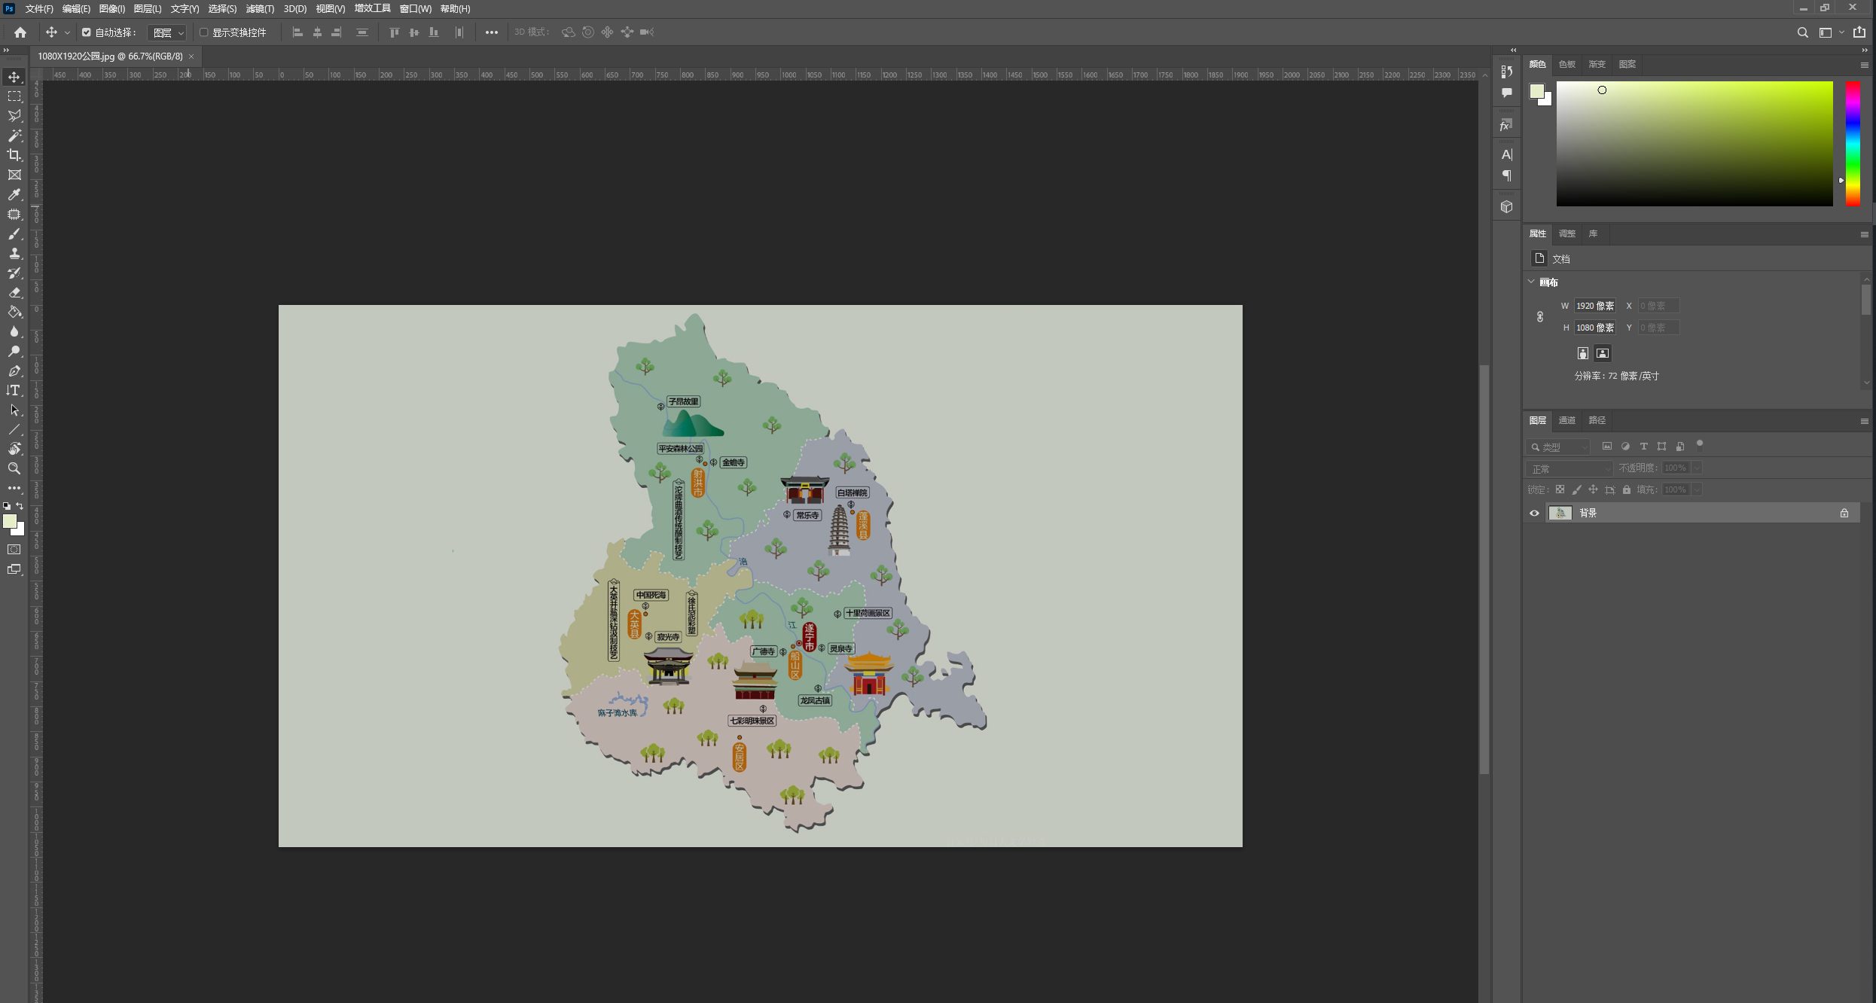
Task: Select the Eyedropper tool
Action: (14, 194)
